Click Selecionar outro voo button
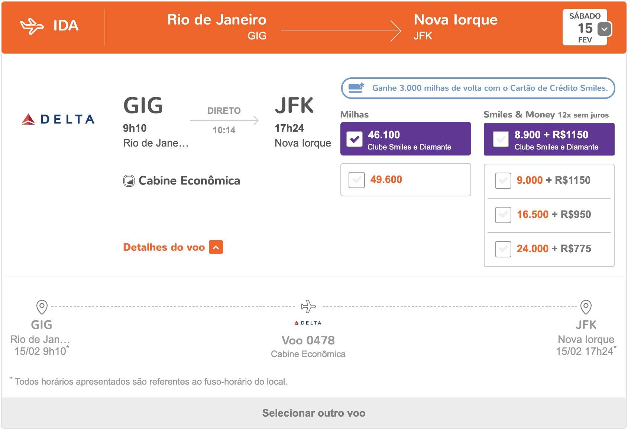The image size is (628, 430). (x=314, y=413)
